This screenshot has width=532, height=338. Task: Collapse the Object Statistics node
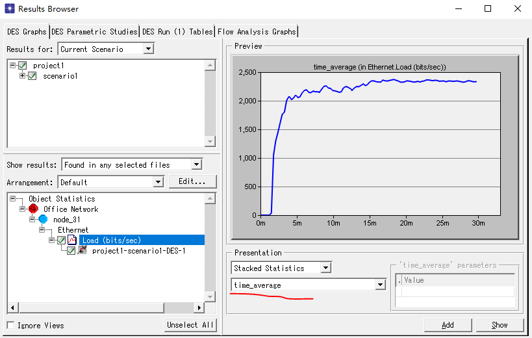12,198
